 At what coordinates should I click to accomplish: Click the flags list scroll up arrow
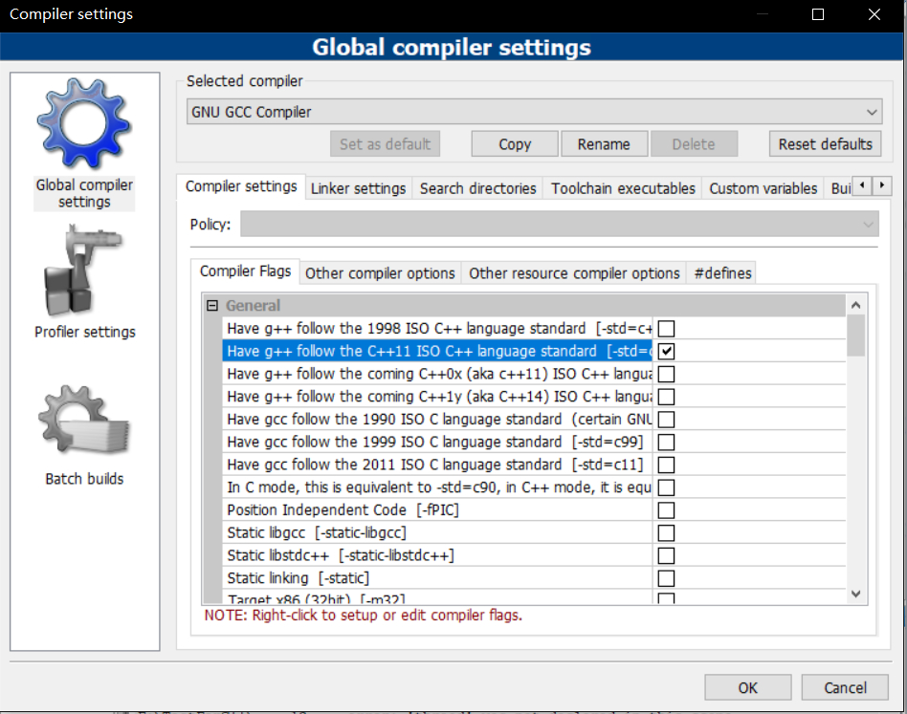click(x=856, y=305)
